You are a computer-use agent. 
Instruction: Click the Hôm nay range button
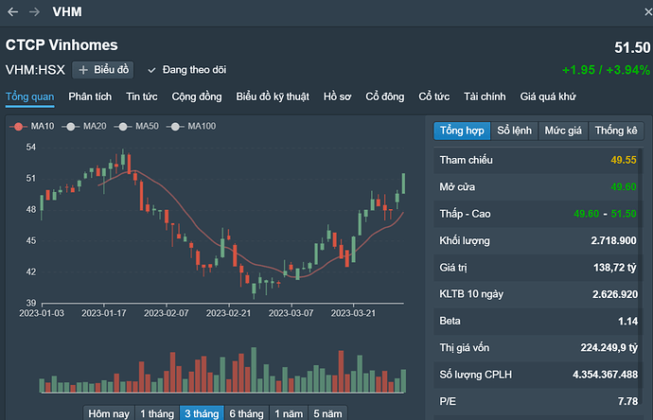tap(109, 413)
